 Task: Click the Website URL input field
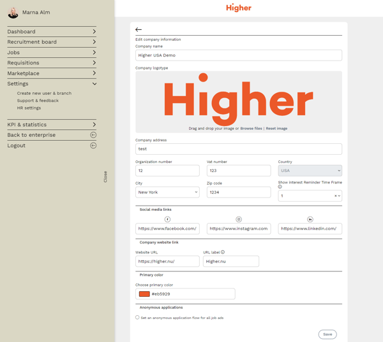(167, 261)
